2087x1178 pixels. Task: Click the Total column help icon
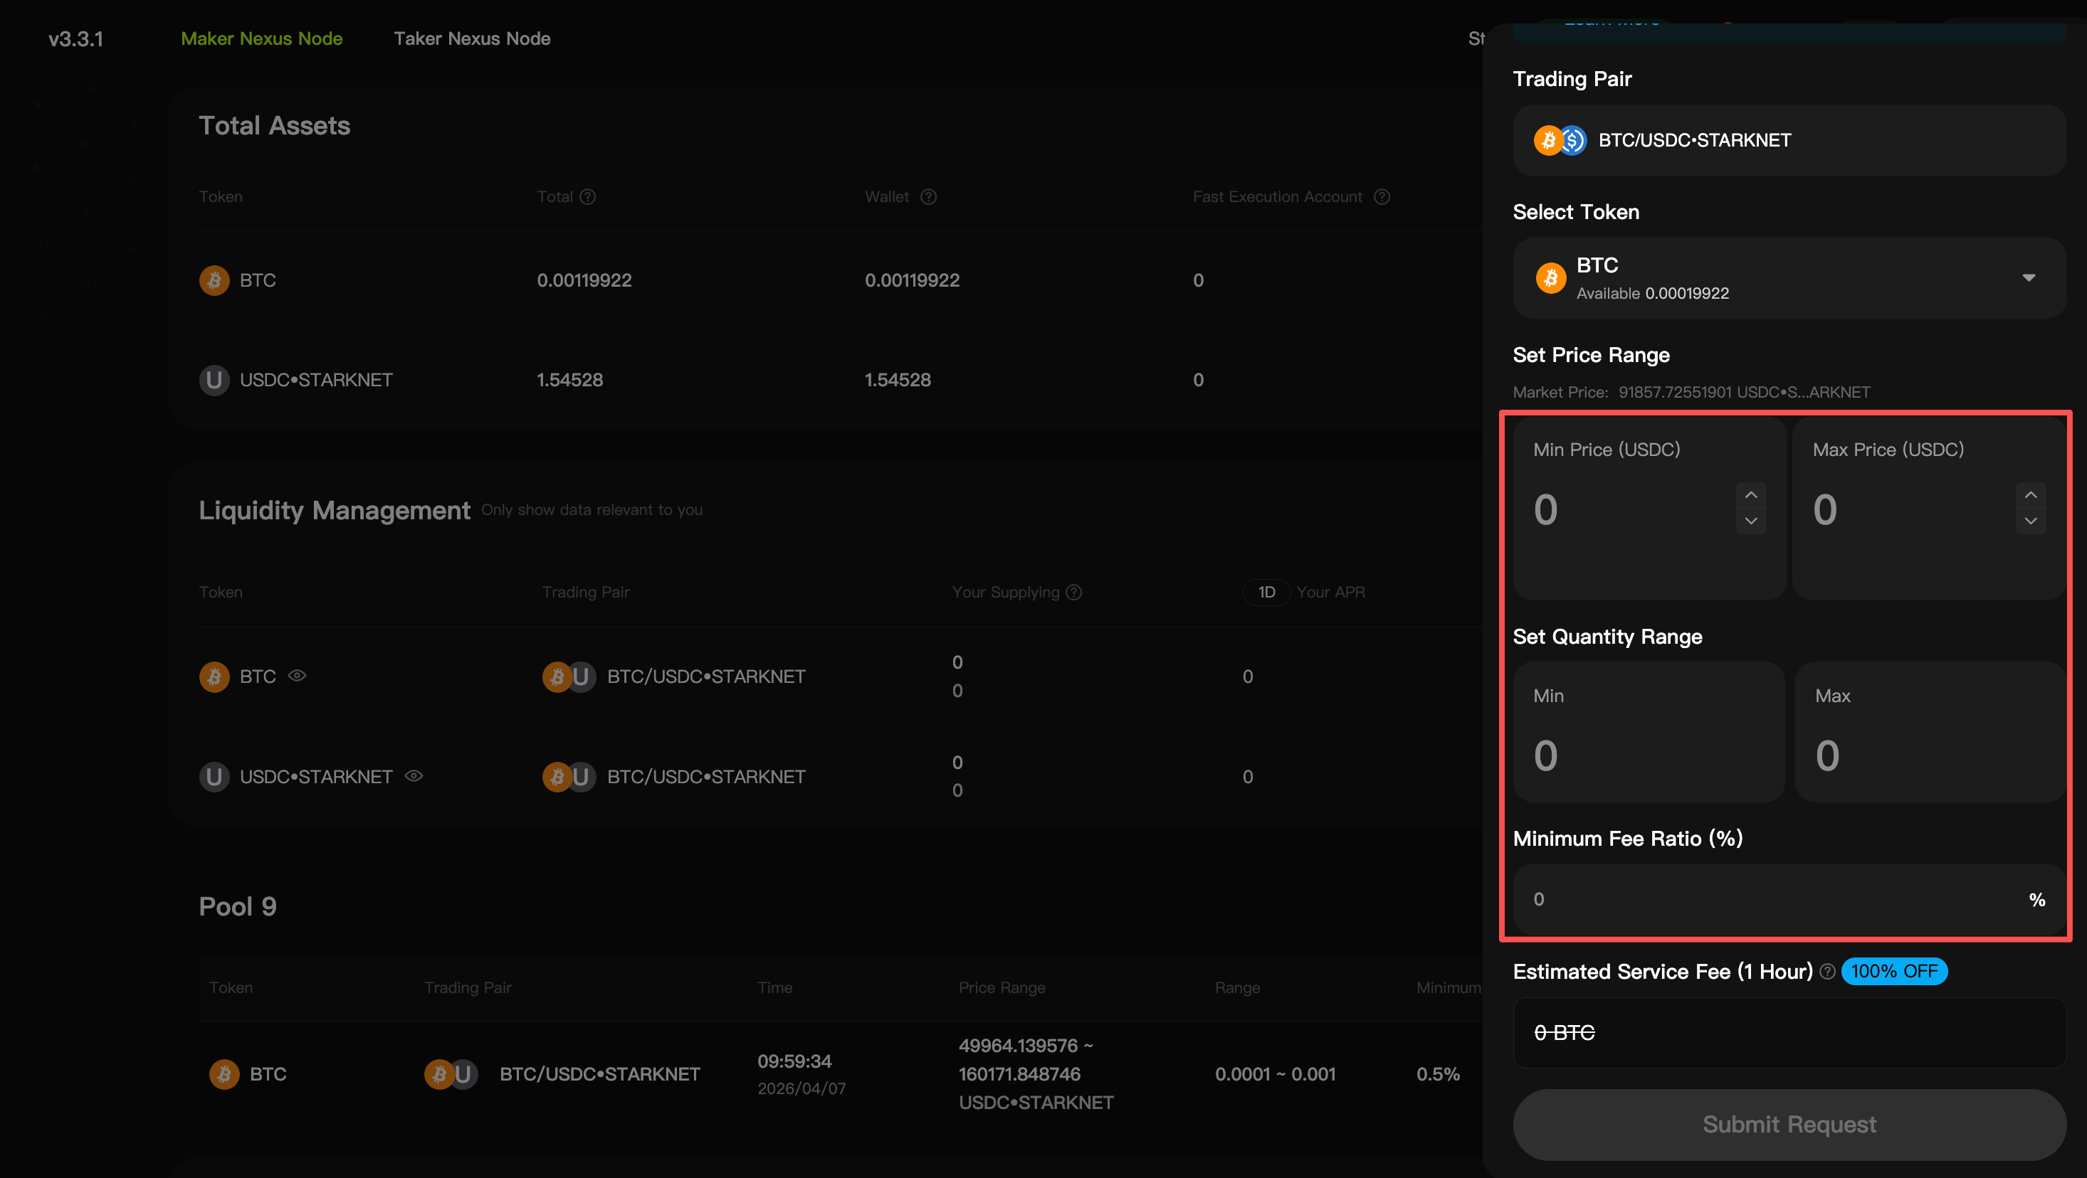[x=588, y=197]
